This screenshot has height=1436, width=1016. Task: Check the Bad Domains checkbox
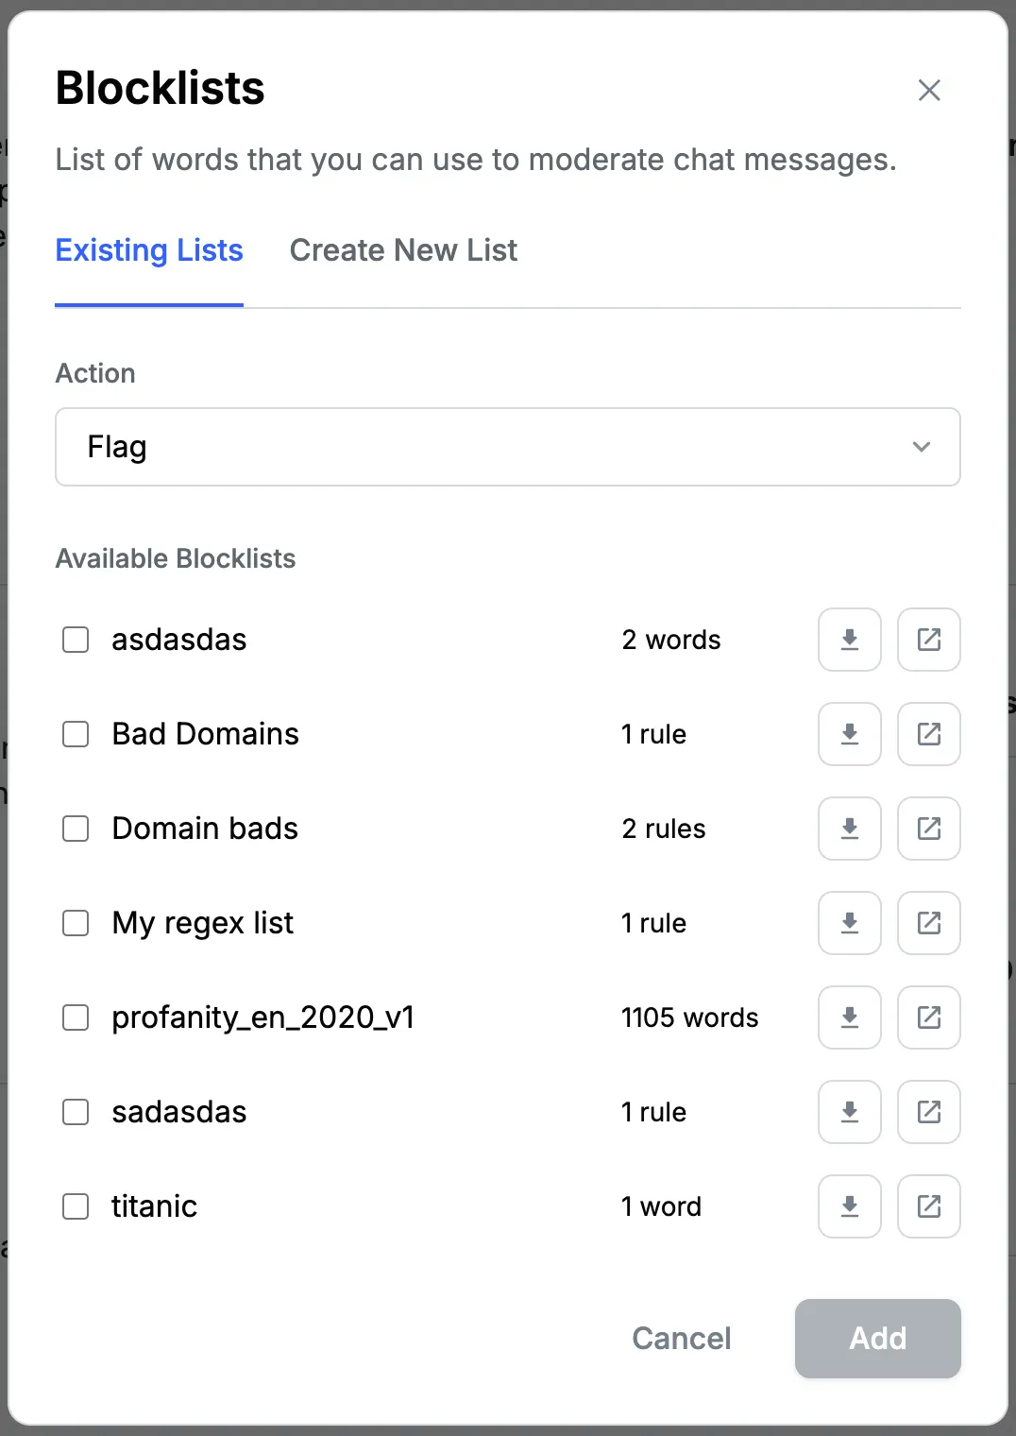click(75, 734)
